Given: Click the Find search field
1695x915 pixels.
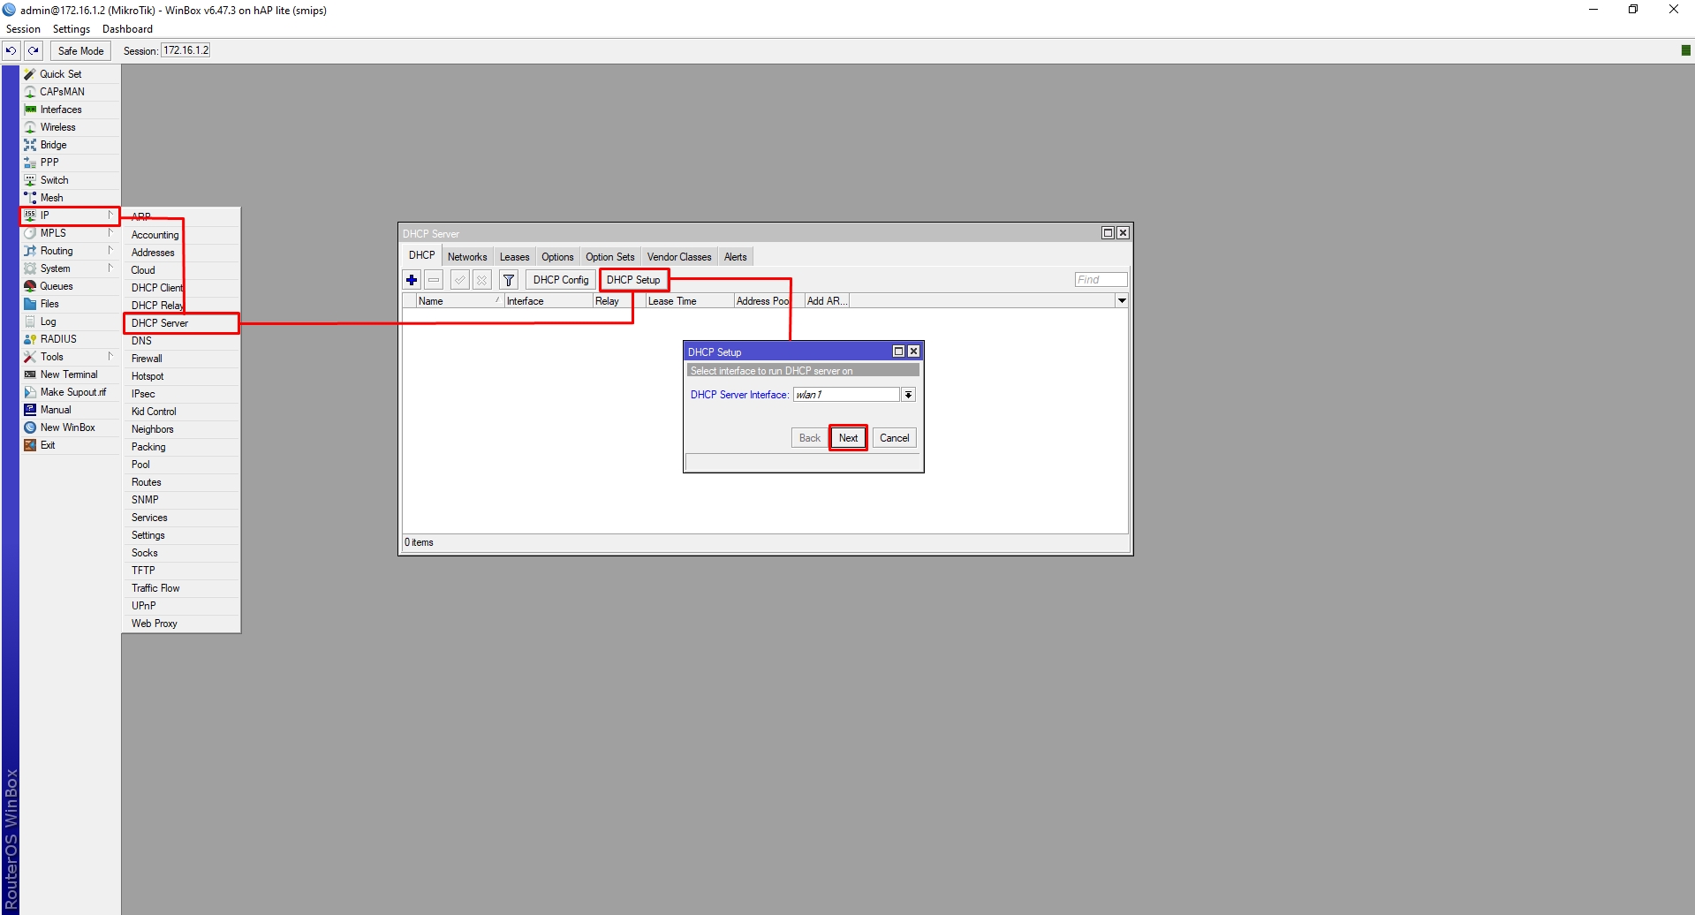Looking at the screenshot, I should point(1101,280).
